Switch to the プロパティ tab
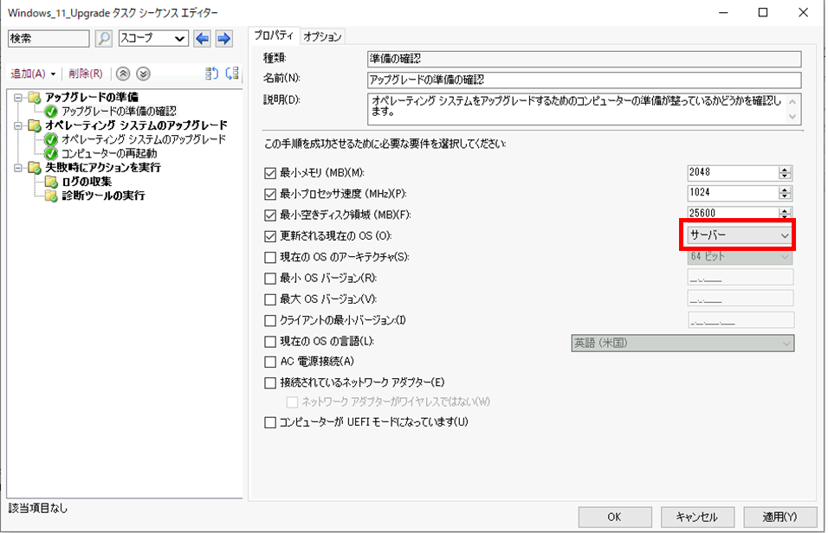 point(274,35)
